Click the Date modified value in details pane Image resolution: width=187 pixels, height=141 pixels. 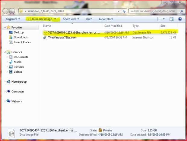110,135
